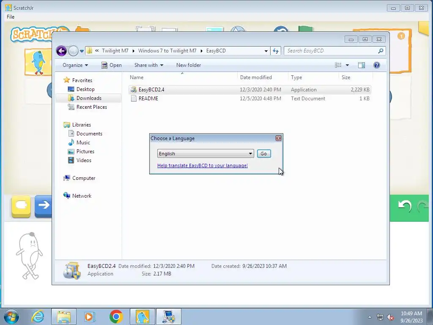The width and height of the screenshot is (433, 325).
Task: Open the ScratchJr File menu
Action: tap(11, 17)
